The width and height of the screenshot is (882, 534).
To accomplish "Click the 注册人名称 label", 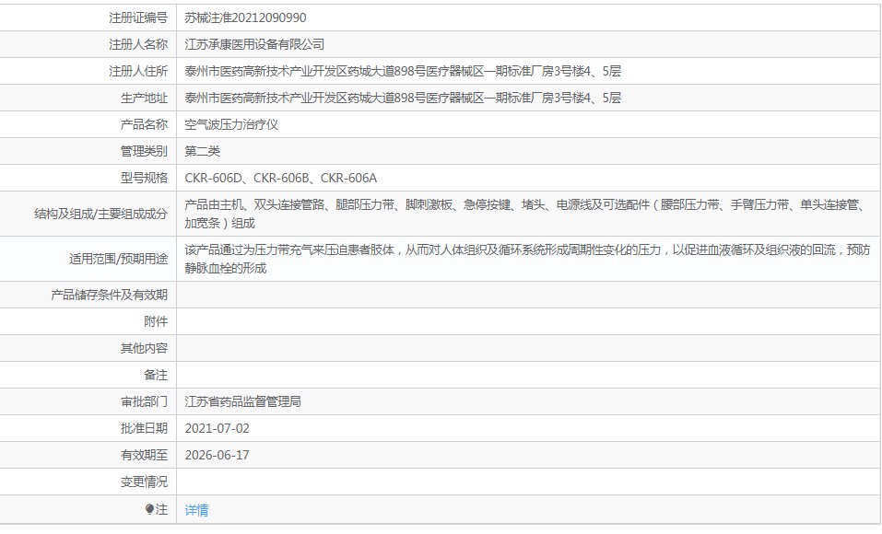I will [x=138, y=44].
